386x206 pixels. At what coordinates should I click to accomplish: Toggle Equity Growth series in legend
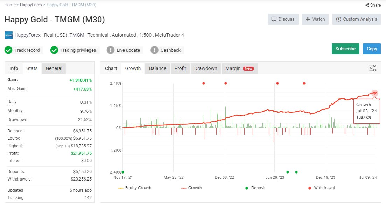point(135,188)
